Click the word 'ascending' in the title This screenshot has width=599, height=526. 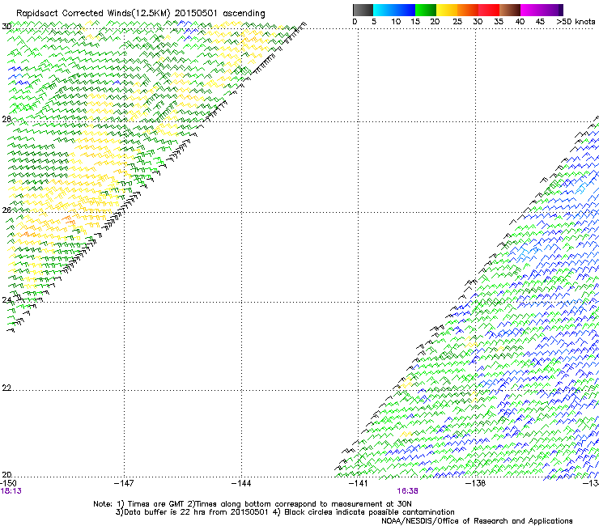point(244,14)
